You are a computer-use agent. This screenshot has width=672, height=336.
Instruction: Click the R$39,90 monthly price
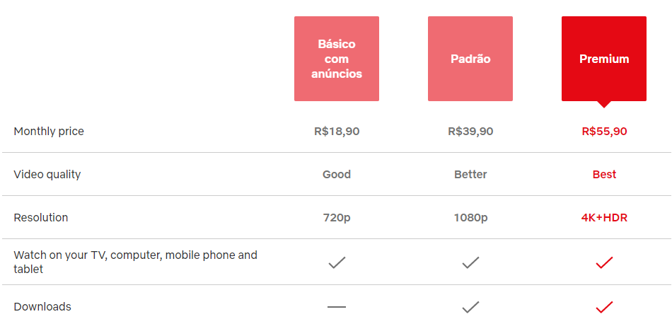(470, 132)
